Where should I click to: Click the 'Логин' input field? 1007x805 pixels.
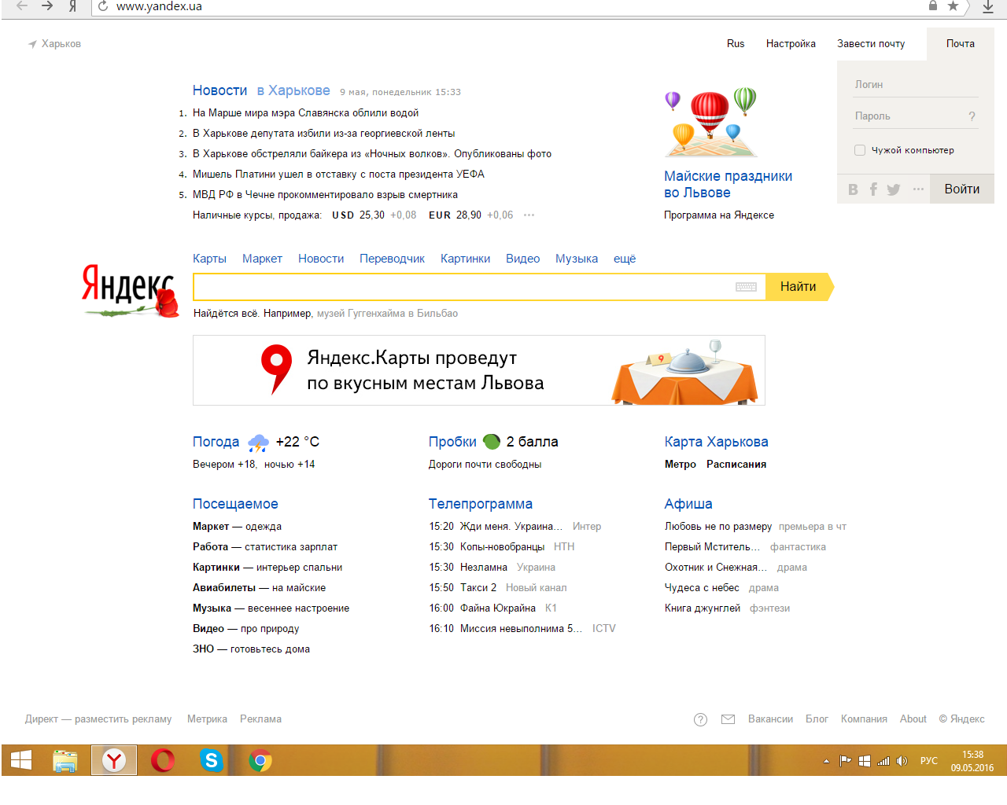917,85
